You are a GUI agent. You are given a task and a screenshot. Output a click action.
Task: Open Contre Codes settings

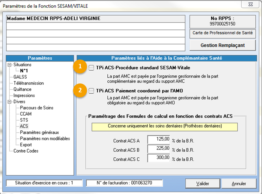coord(26,151)
